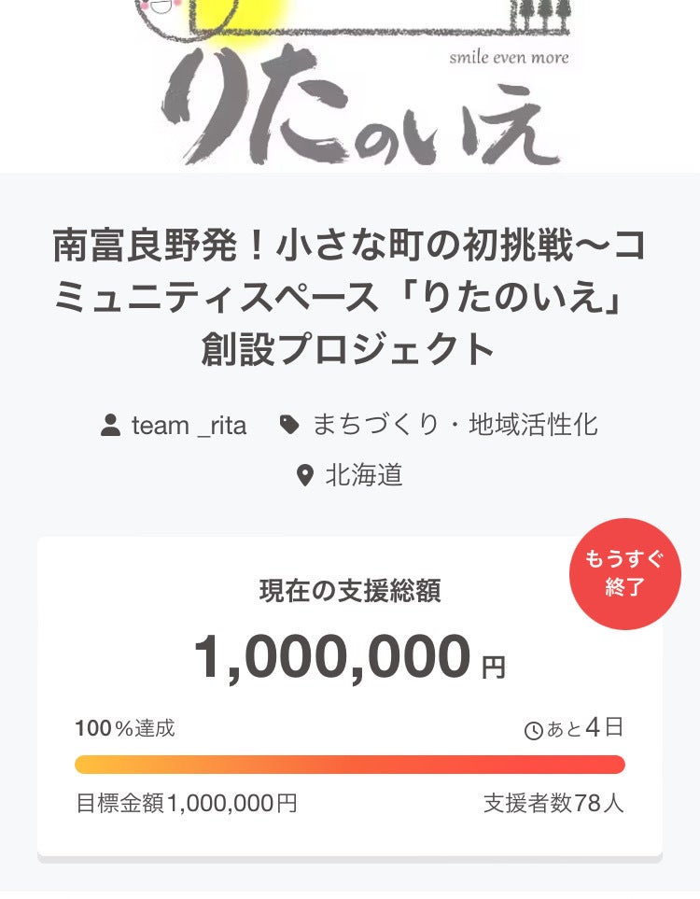700x899 pixels.
Task: Click the 目標金額1,000,000円 goal text
Action: 187,803
